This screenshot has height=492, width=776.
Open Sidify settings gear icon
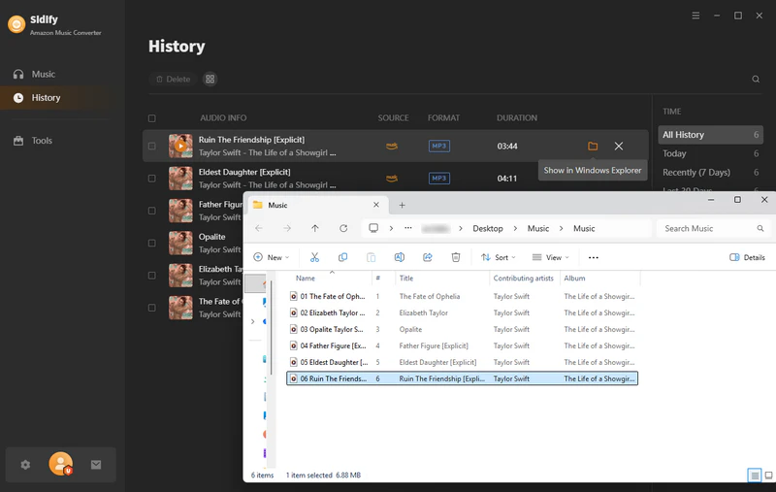25,465
